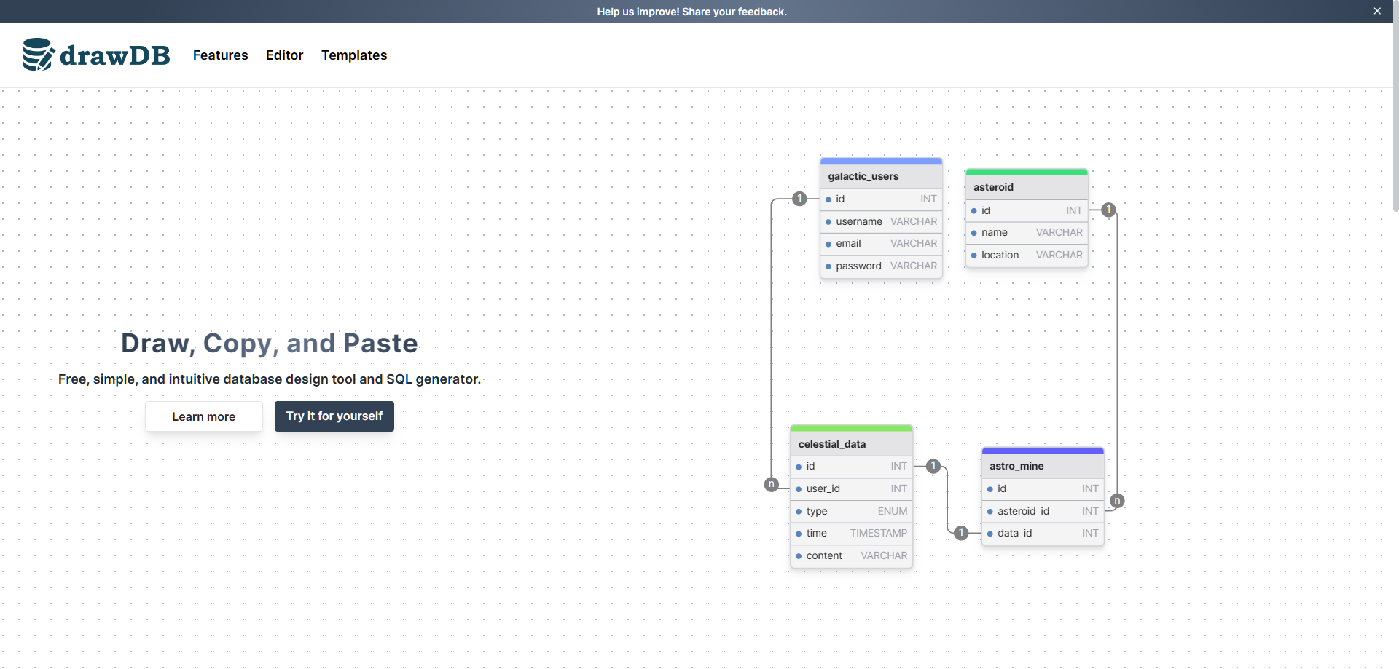Click the user_id field in celestial_data
Image resolution: width=1399 pixels, height=669 pixels.
coord(851,489)
